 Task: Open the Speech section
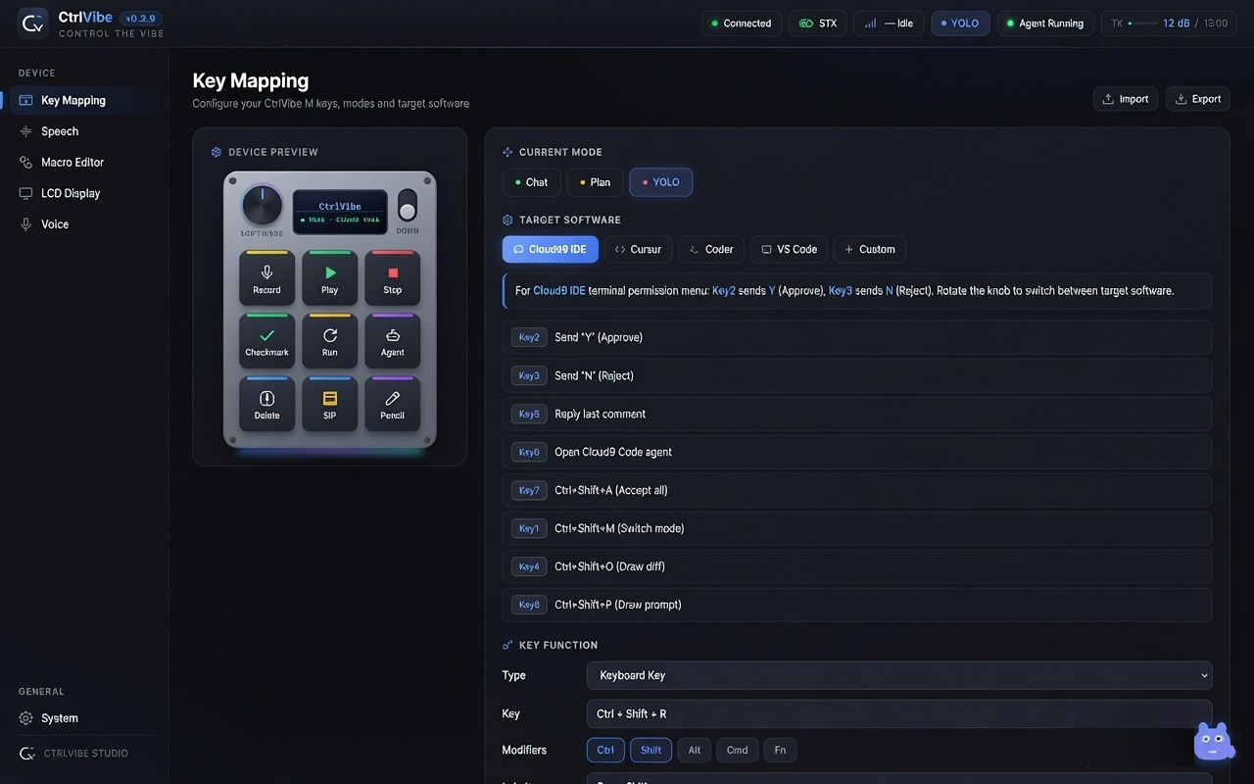coord(84,131)
